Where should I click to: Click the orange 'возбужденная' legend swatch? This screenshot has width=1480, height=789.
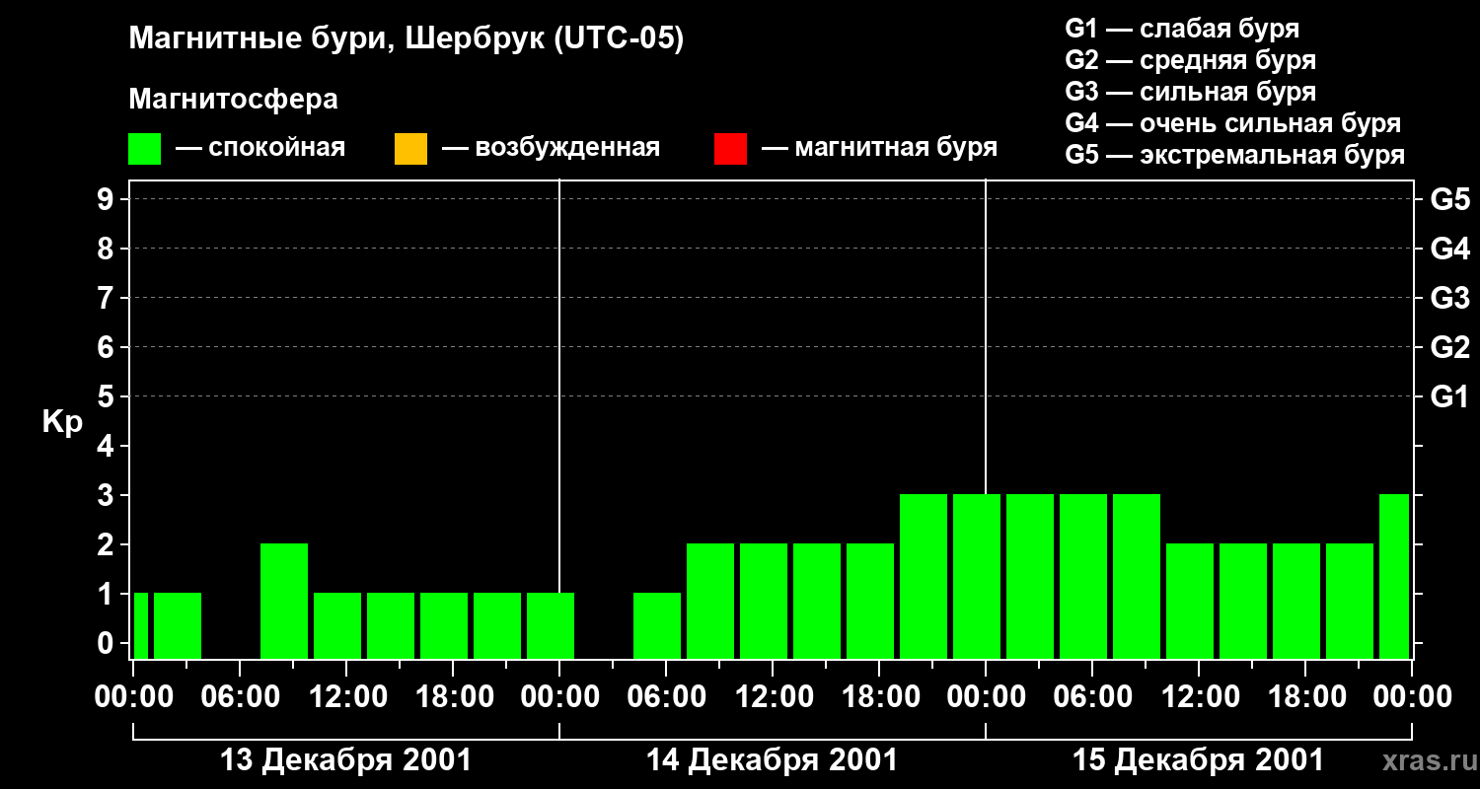coord(410,149)
